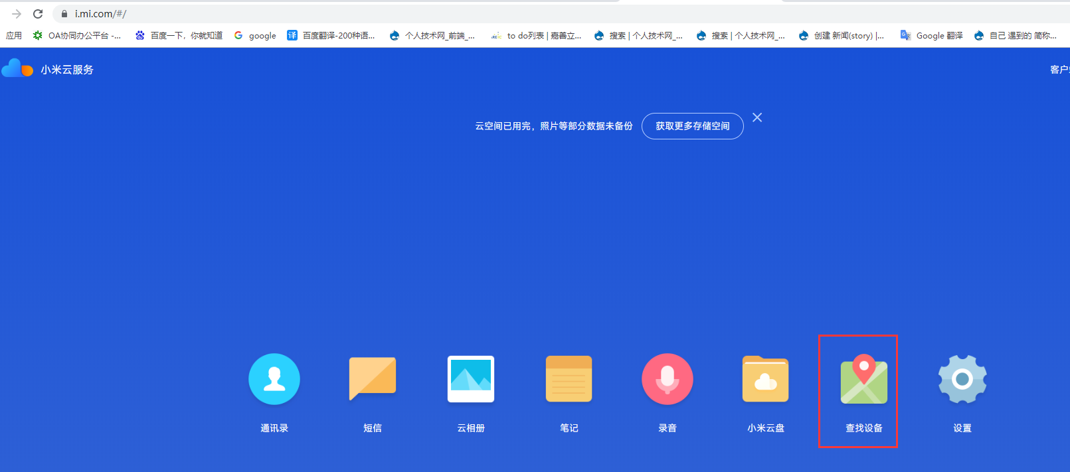Open the 创建 新闻(story) bookmark
The height and width of the screenshot is (472, 1070).
842,35
